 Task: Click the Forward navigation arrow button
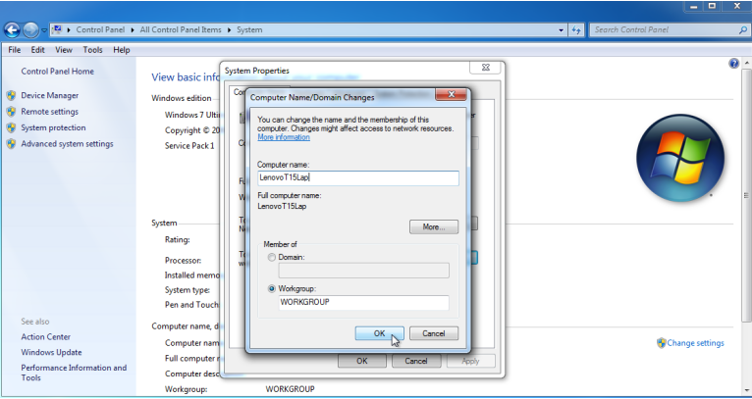click(31, 30)
